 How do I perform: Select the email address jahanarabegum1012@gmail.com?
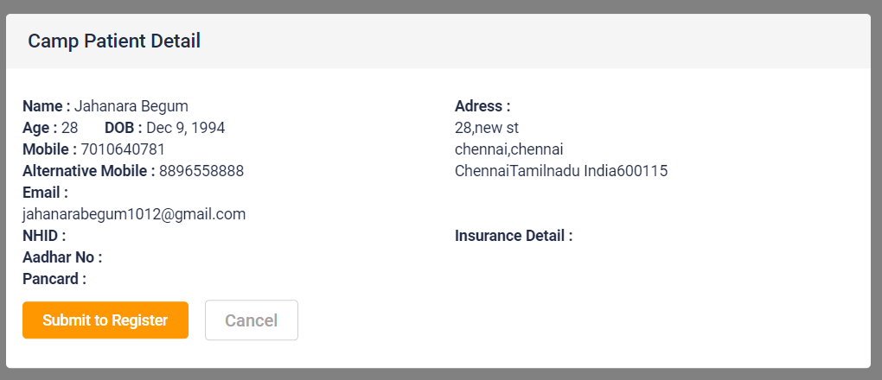coord(134,214)
